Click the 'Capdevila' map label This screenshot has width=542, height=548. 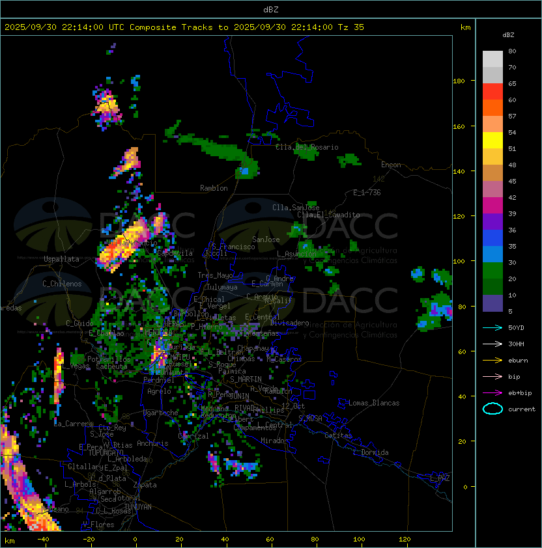[175, 253]
